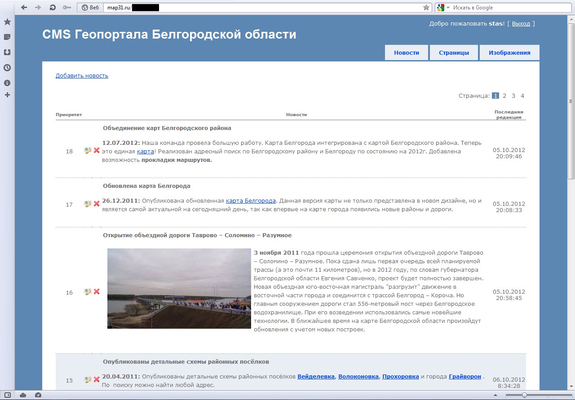The image size is (575, 400).
Task: Open the Волоконовка link
Action: (358, 377)
